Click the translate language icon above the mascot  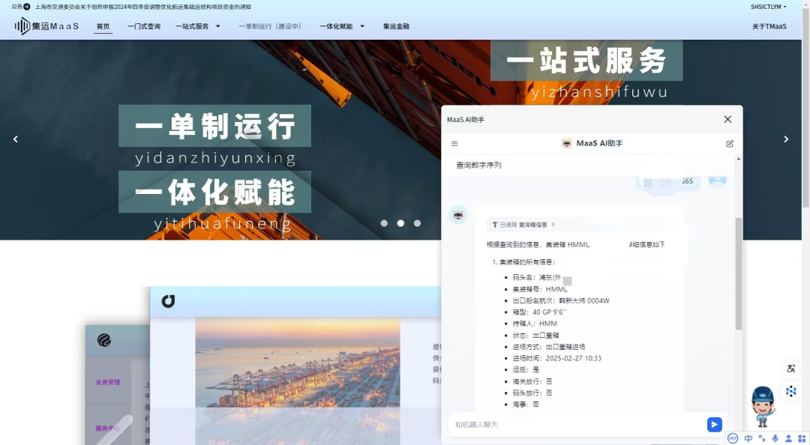[x=791, y=369]
